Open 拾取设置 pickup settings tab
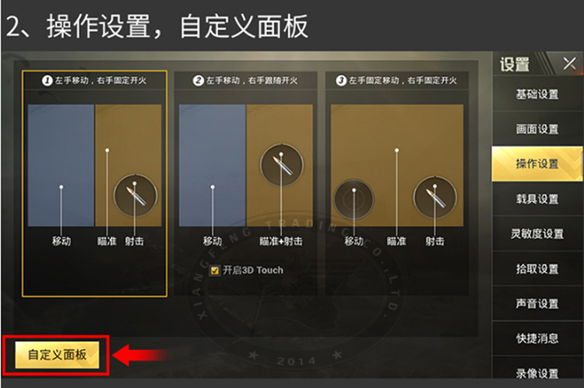The height and width of the screenshot is (388, 584). click(x=537, y=268)
